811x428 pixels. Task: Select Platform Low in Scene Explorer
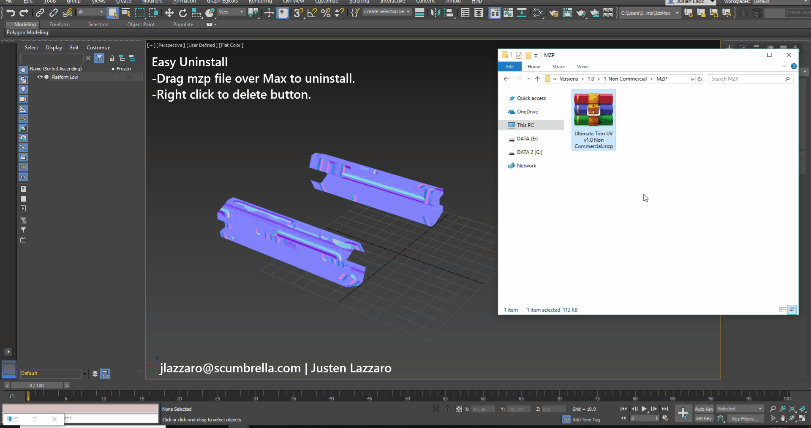pyautogui.click(x=65, y=77)
